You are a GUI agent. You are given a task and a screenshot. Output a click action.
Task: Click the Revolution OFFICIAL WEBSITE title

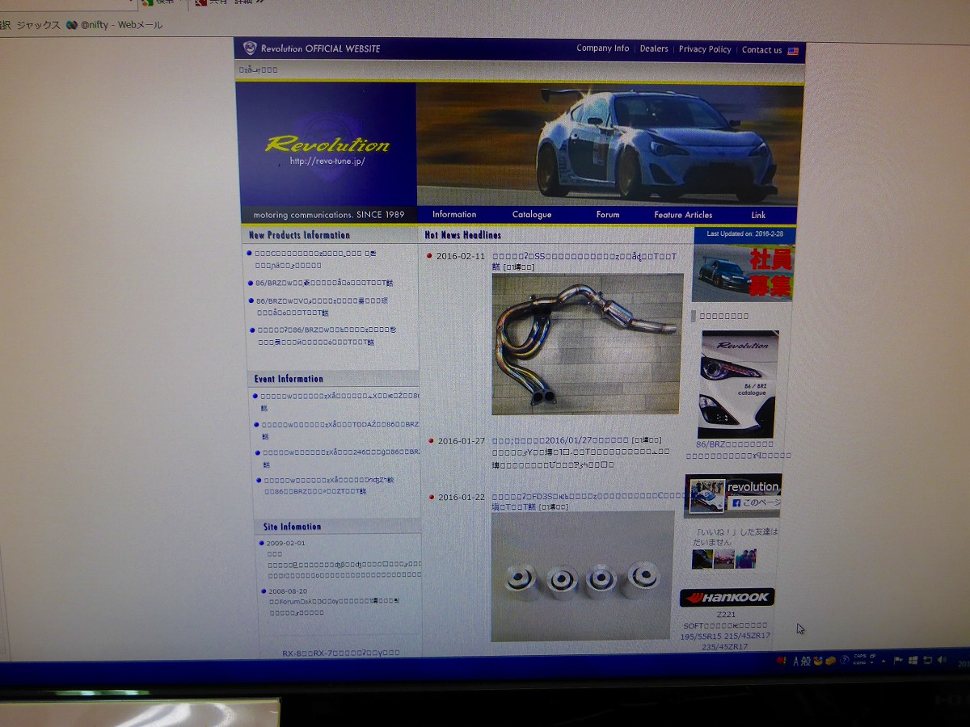[x=320, y=48]
